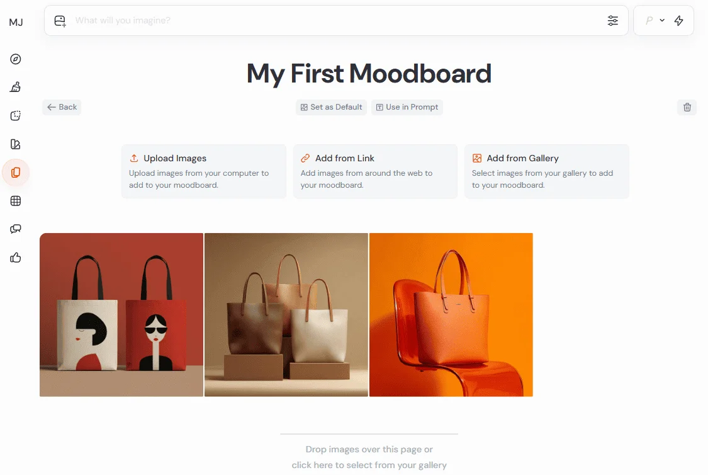Open the Organize grid icon in sidebar
The image size is (708, 475).
coord(16,201)
